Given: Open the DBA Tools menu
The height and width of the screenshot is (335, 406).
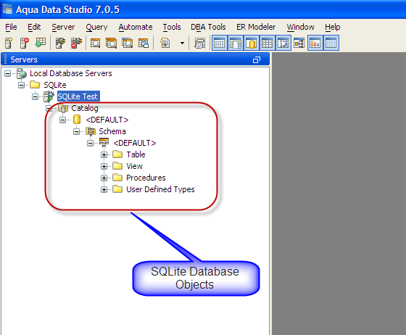Looking at the screenshot, I should (208, 27).
